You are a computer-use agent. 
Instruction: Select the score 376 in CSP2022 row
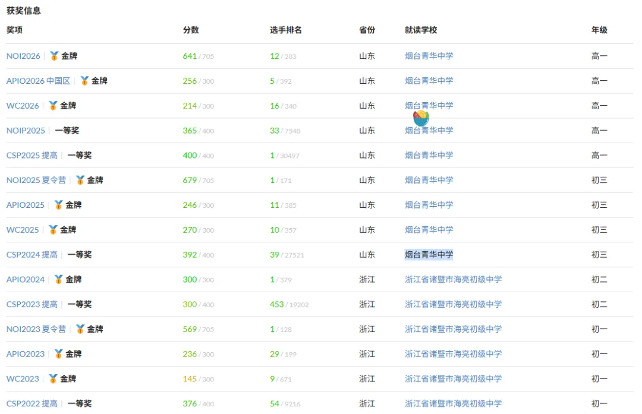click(190, 404)
